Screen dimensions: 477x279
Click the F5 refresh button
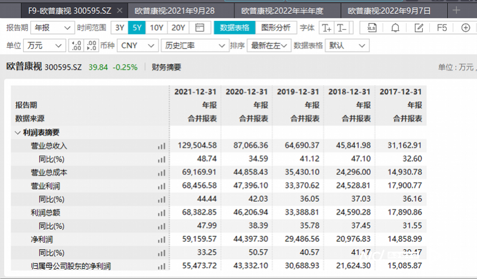tap(442, 28)
